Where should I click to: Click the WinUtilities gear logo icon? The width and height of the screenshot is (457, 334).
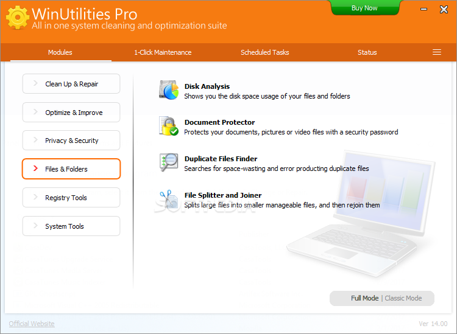point(18,17)
